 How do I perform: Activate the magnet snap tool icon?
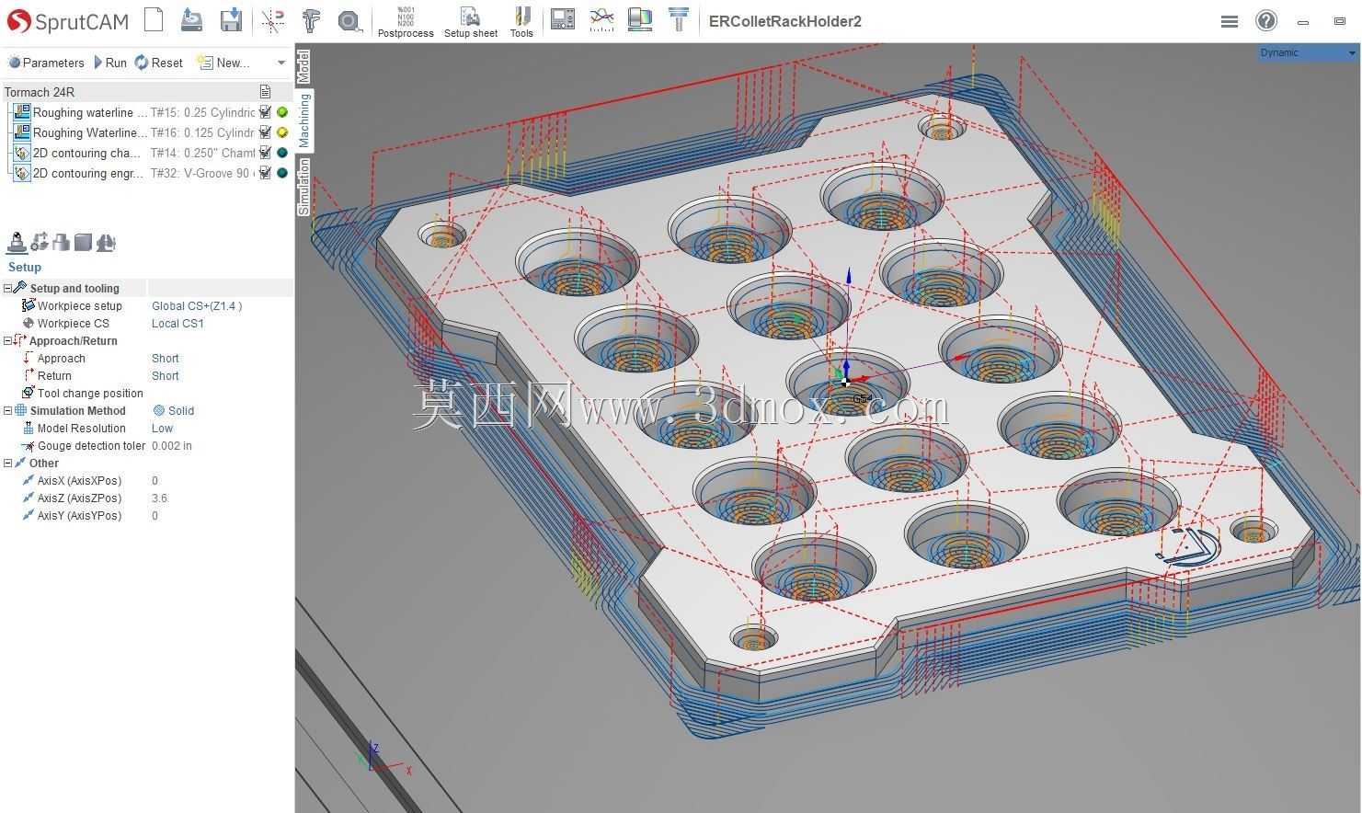pyautogui.click(x=272, y=20)
